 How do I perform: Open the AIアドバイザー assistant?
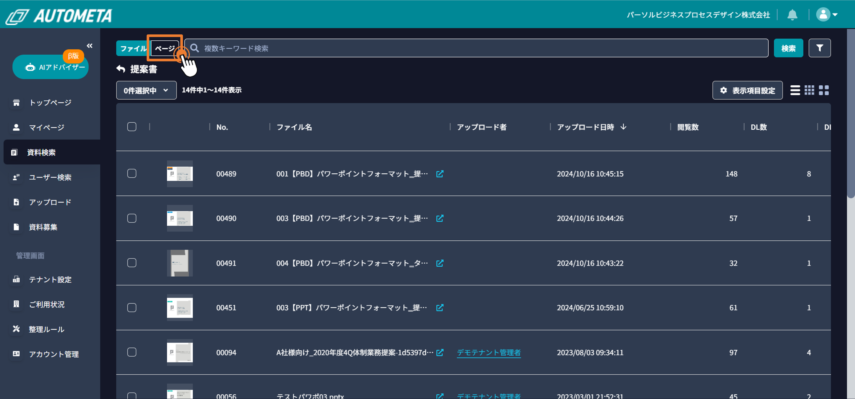click(x=51, y=67)
